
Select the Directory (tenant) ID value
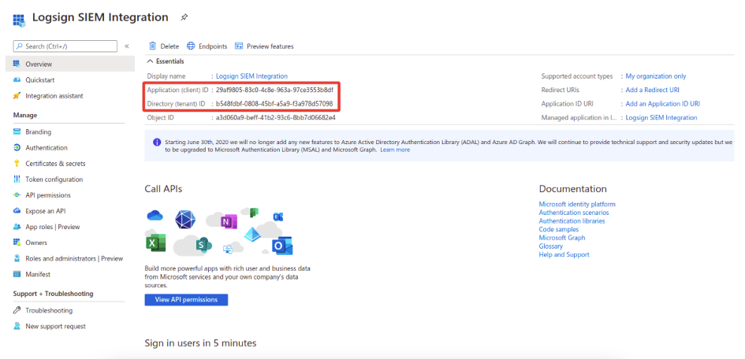click(x=274, y=103)
